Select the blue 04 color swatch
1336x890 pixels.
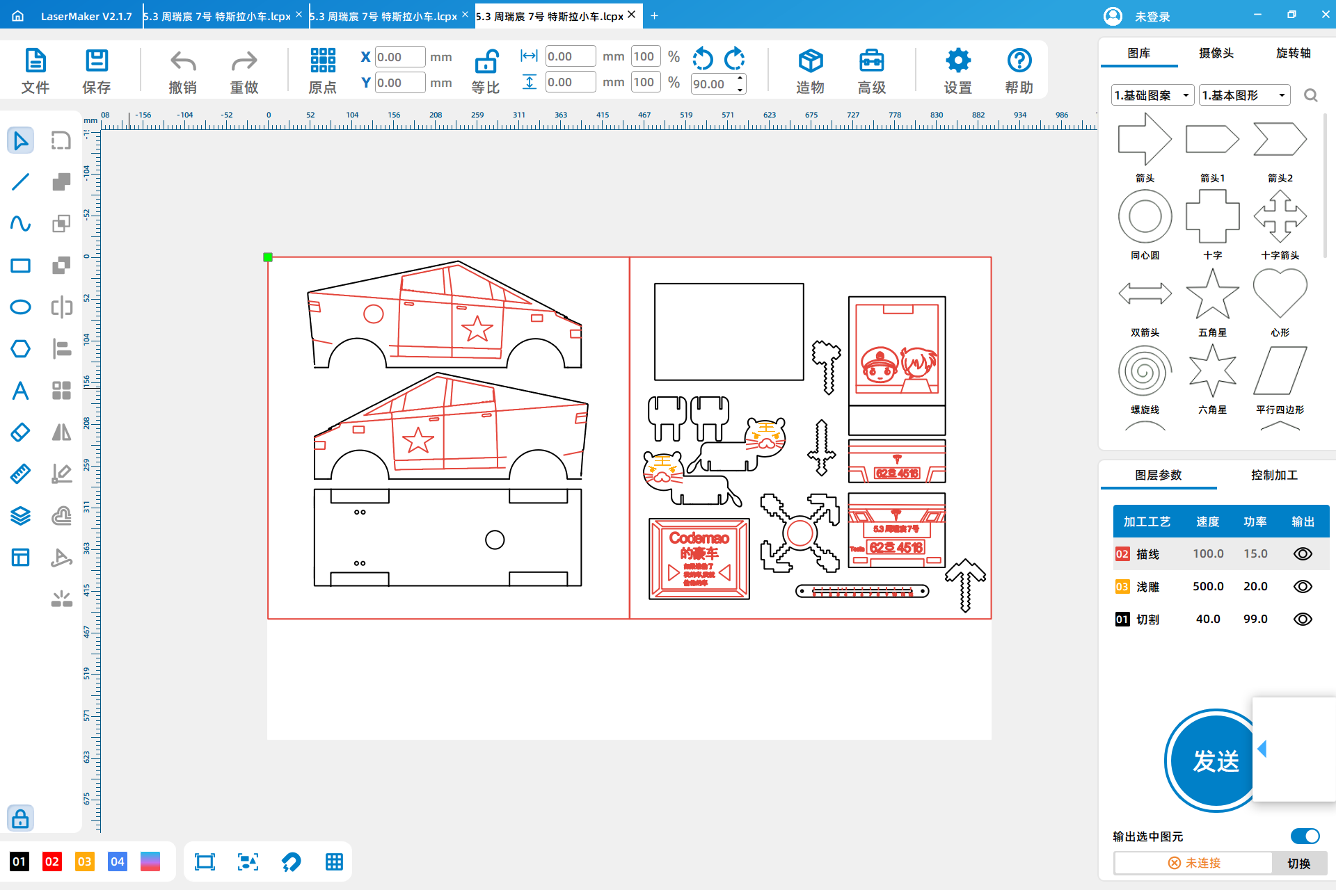click(118, 861)
